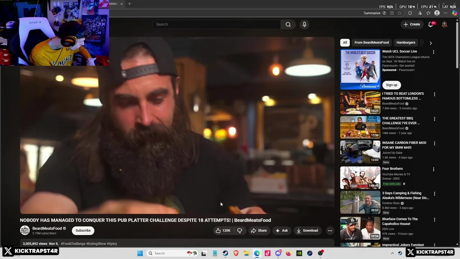Open the YouTube account avatar menu
Screen dimensions: 460x259
445,24
